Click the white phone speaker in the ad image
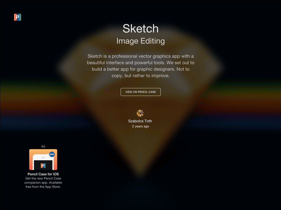Screen dimensions: 281x210 tap(43, 158)
